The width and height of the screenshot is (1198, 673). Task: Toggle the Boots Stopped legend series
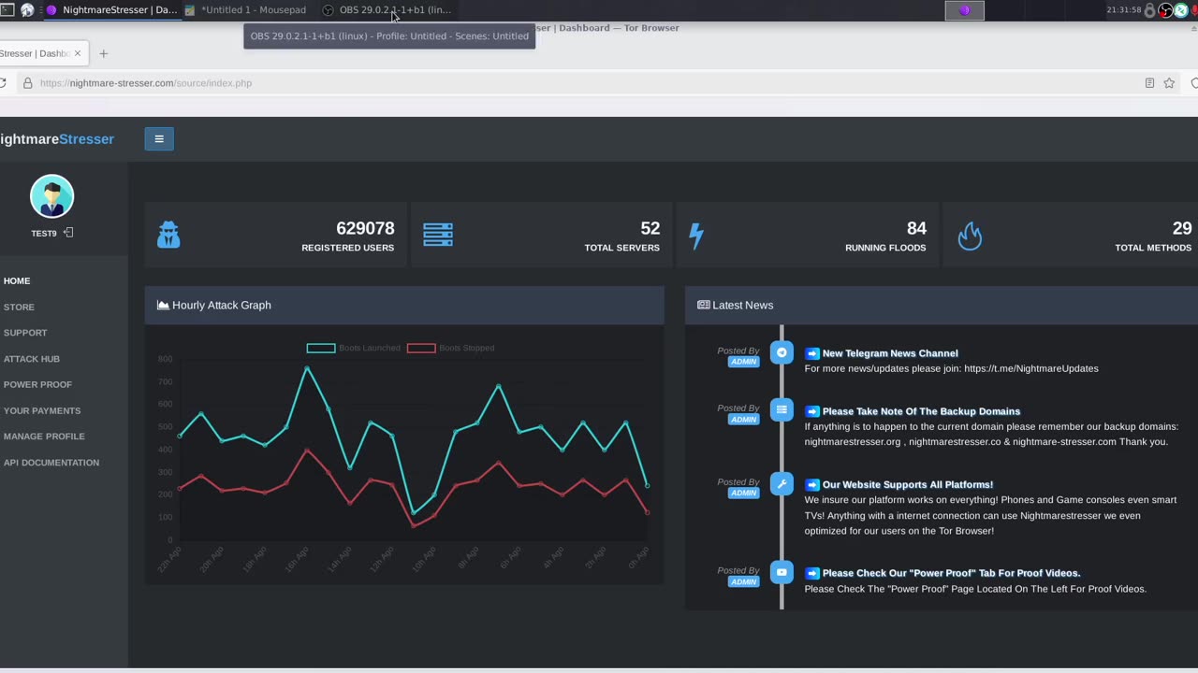(x=451, y=348)
